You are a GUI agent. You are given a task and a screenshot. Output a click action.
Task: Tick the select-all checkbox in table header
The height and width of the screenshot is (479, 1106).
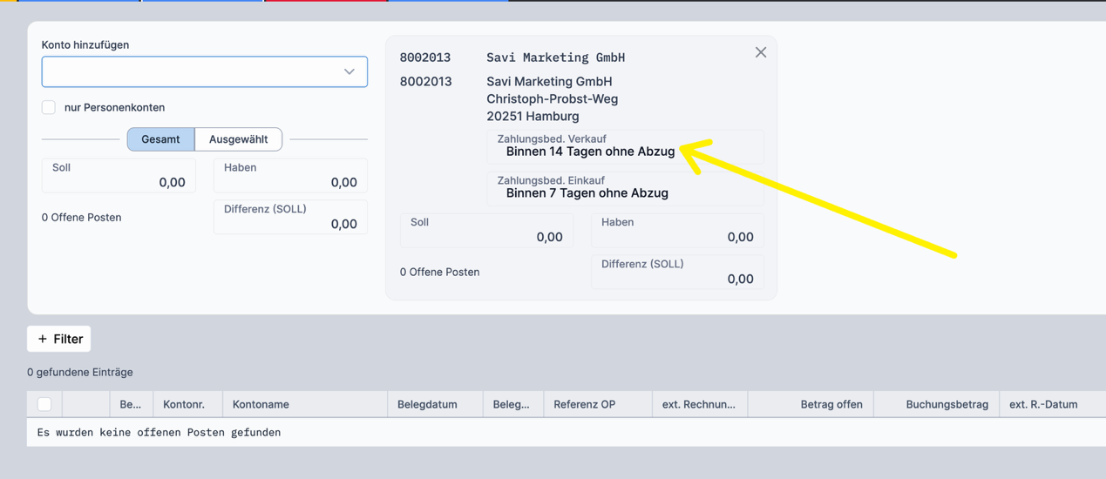[44, 404]
